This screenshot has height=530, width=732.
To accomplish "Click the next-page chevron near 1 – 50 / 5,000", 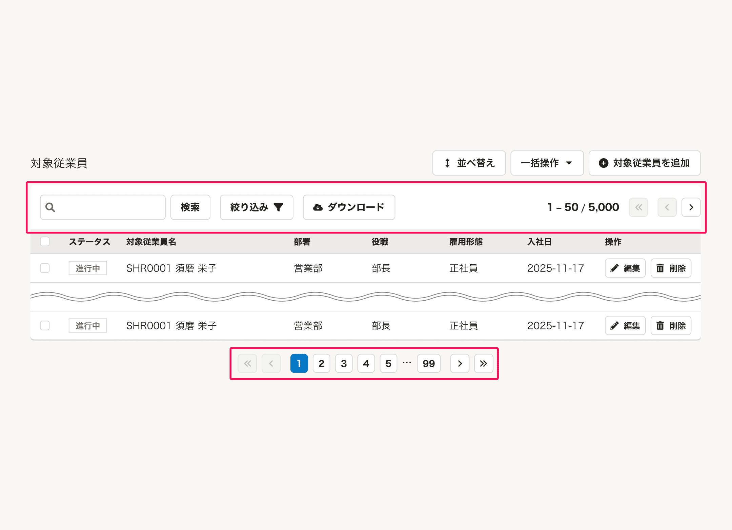I will click(691, 207).
